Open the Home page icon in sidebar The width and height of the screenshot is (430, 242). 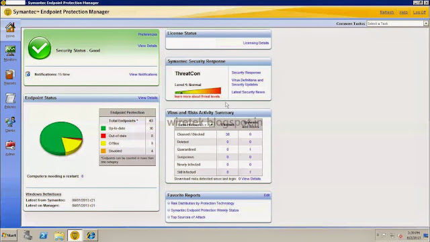pyautogui.click(x=10, y=28)
